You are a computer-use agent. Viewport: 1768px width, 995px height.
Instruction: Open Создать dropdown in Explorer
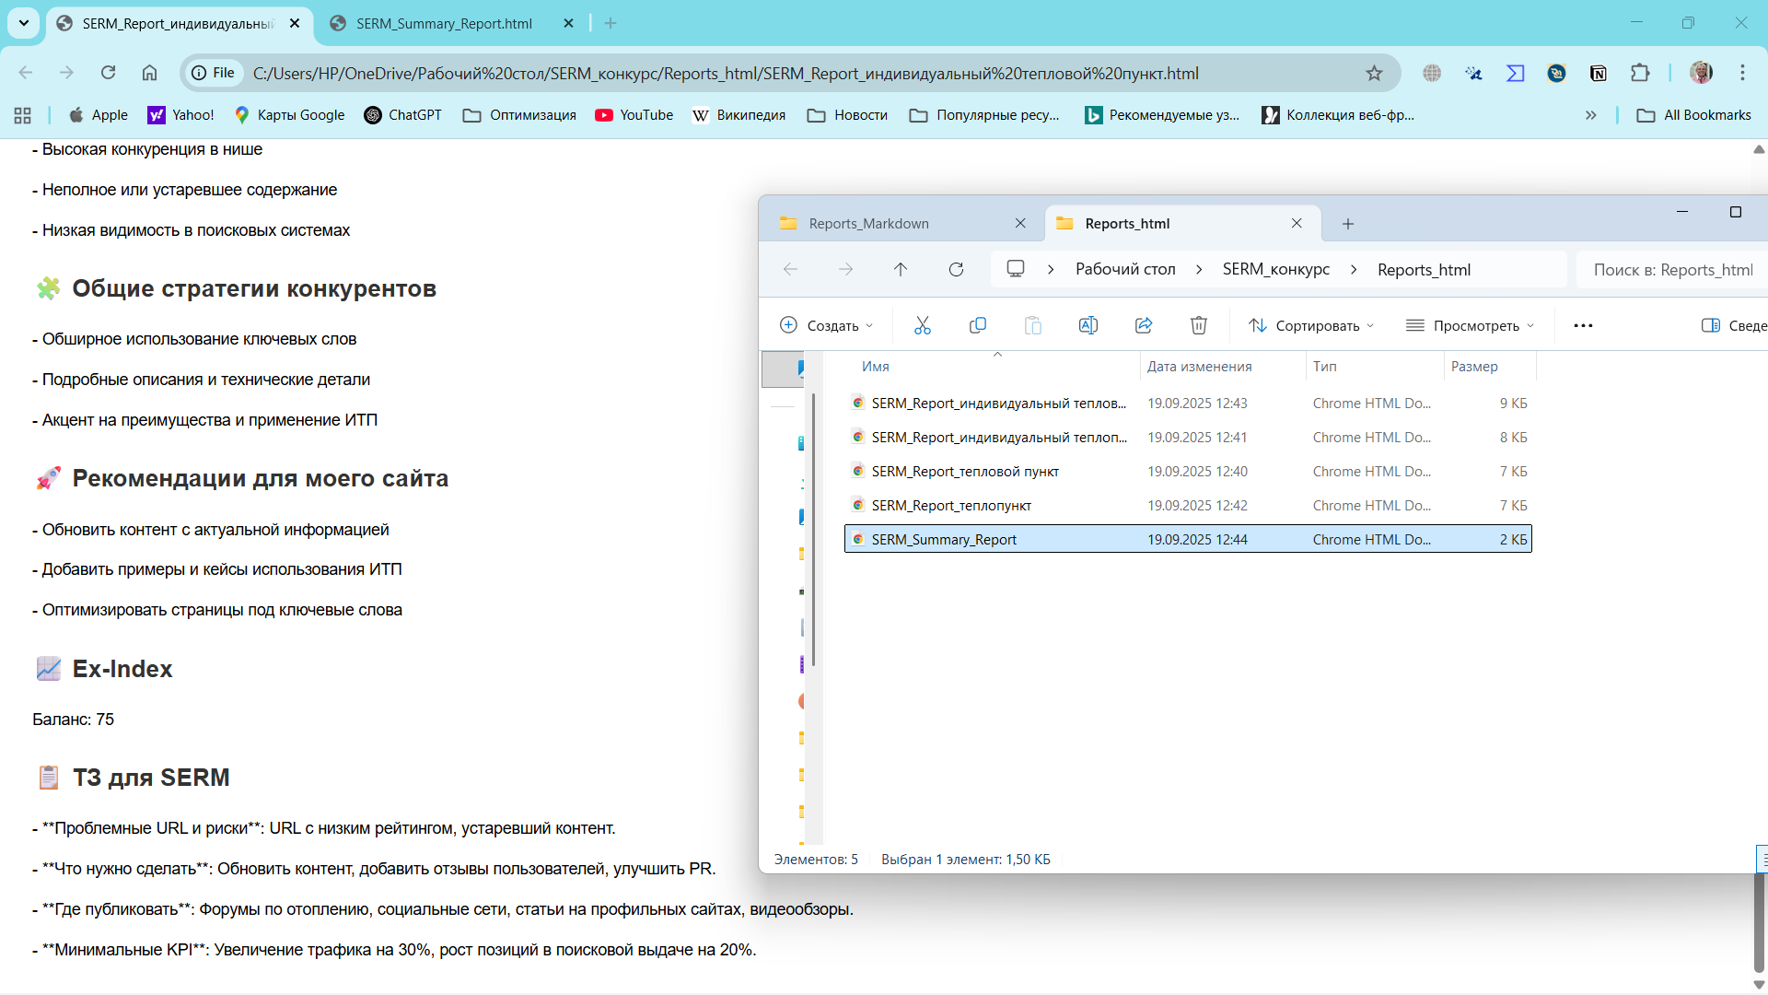click(x=826, y=325)
